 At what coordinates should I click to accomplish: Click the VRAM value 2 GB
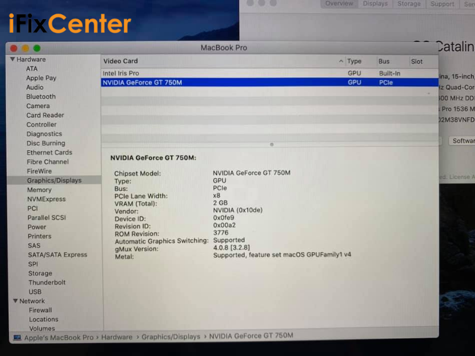pyautogui.click(x=220, y=203)
